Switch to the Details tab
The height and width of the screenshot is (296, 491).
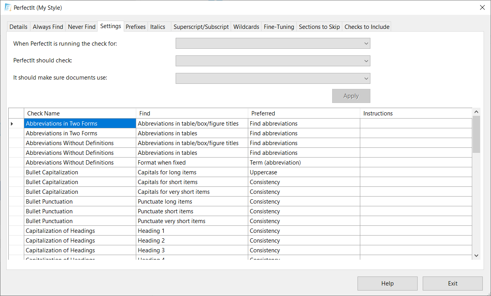click(18, 27)
